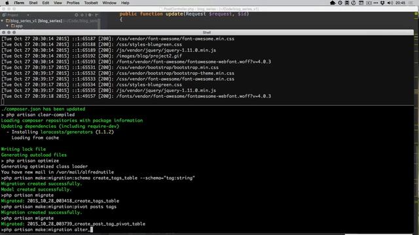Click the 'php artisan make:migration:pivot posts tags' line
This screenshot has height=235, width=419.
(58, 206)
